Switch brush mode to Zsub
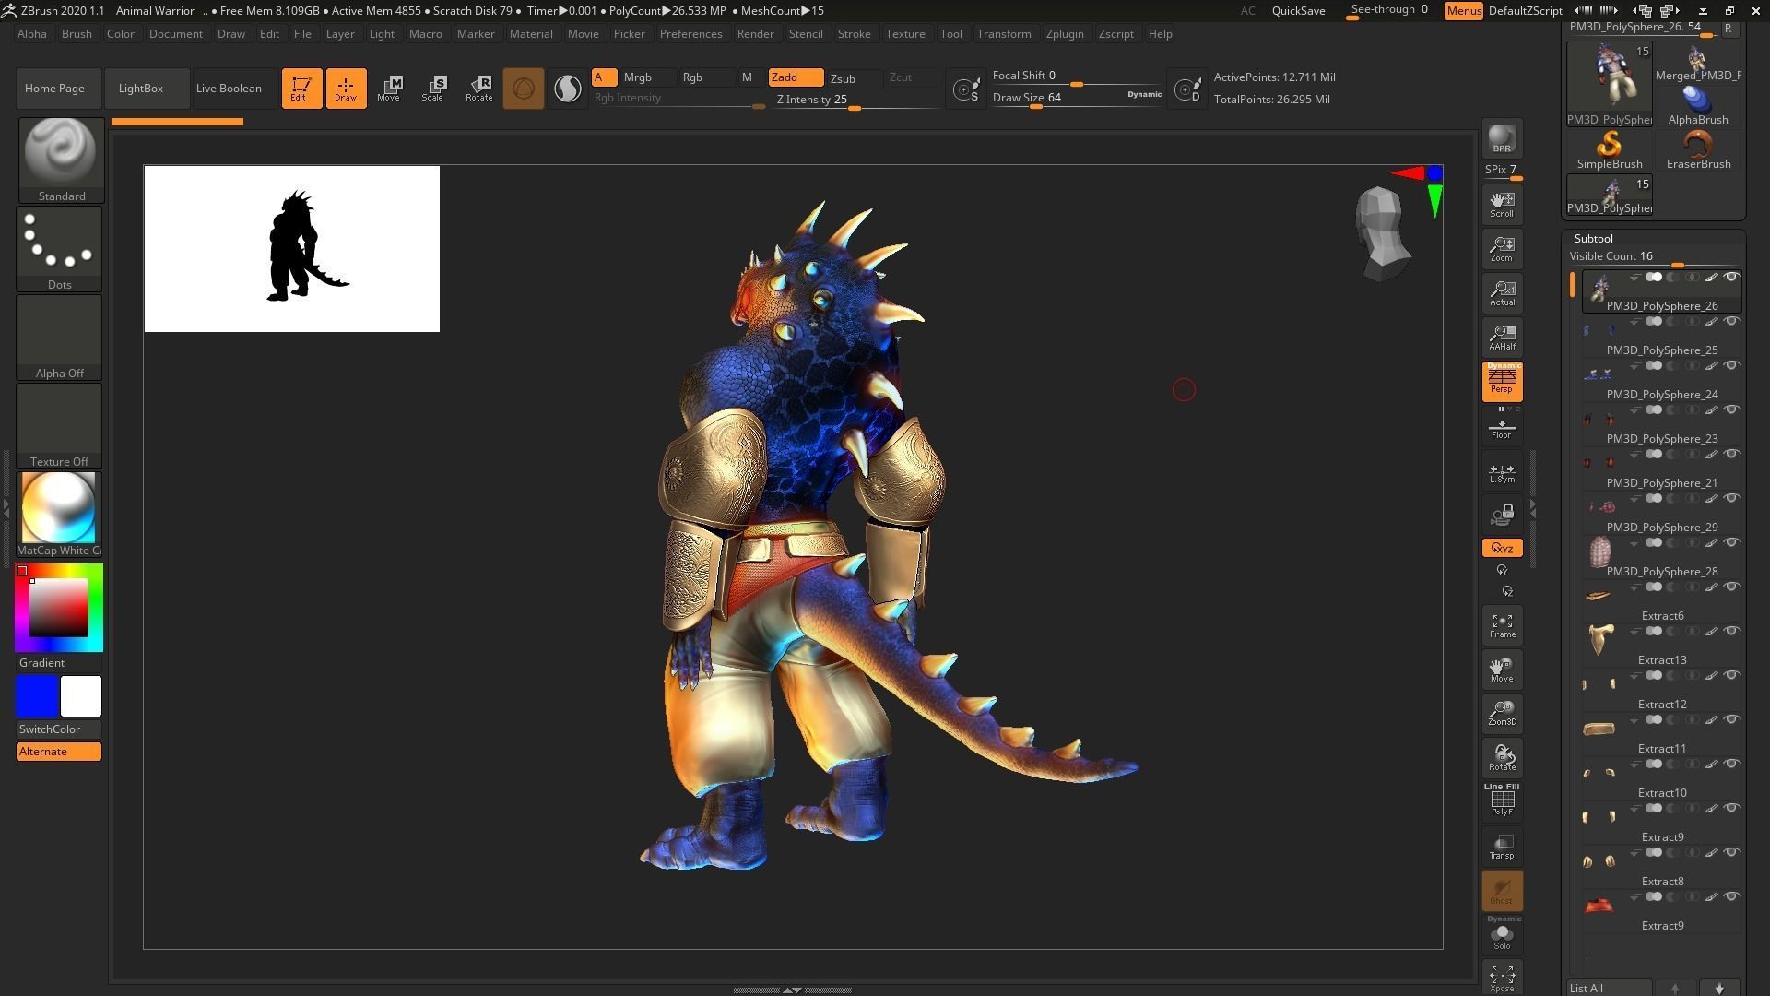Screen dimensions: 1770x996 [x=843, y=78]
